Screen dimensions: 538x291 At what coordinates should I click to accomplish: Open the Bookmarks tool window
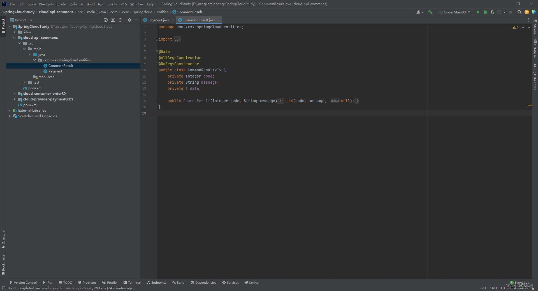tap(3, 265)
